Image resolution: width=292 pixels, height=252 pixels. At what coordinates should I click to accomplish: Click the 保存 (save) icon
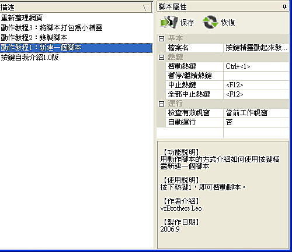169,22
